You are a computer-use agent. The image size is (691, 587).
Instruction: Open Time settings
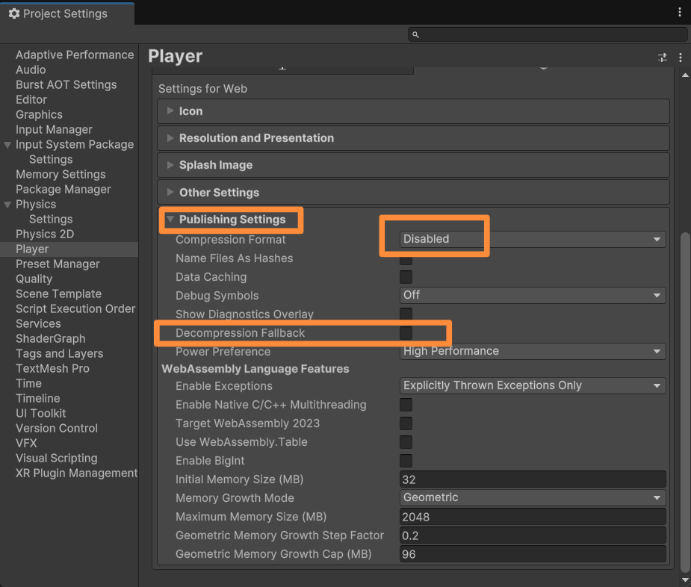coord(28,383)
